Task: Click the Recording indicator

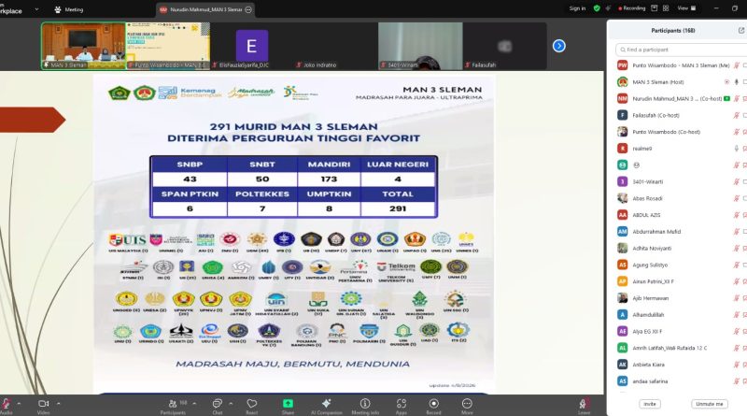Action: click(x=631, y=8)
